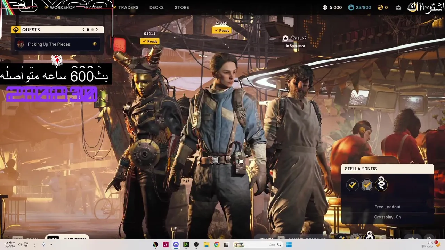The image size is (445, 250).
Task: Click the Picking Up The Pieces quest portrait
Action: coord(21,44)
